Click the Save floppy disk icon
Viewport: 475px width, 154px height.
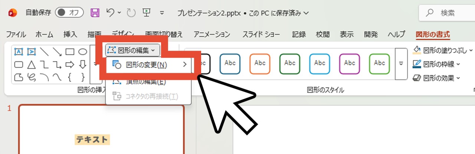point(95,13)
